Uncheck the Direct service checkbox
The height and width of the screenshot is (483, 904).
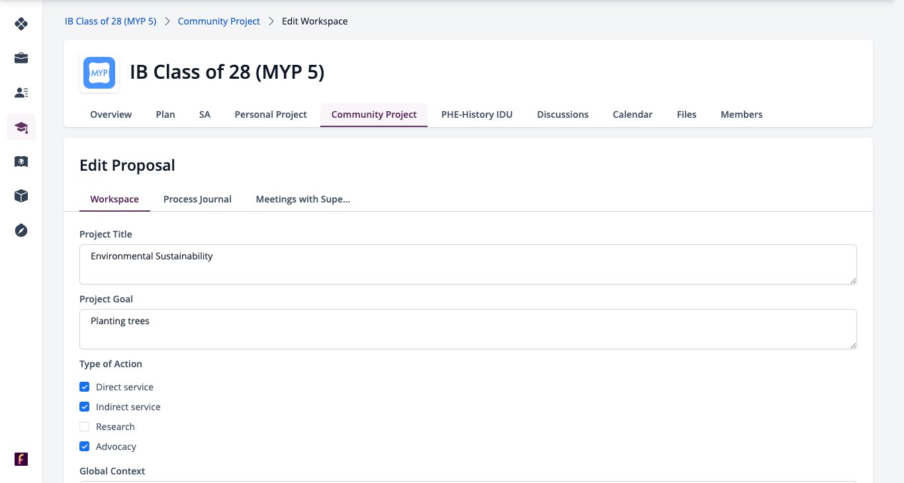click(85, 387)
